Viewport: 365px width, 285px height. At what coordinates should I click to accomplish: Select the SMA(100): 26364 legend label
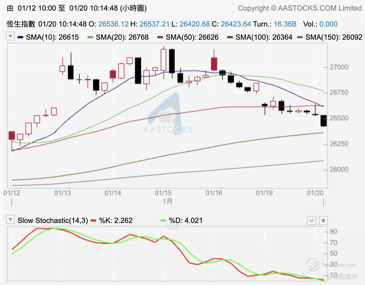(264, 37)
